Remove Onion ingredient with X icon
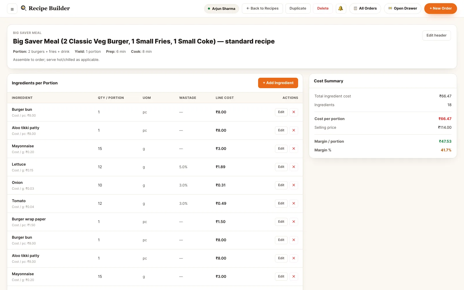 coord(294,185)
